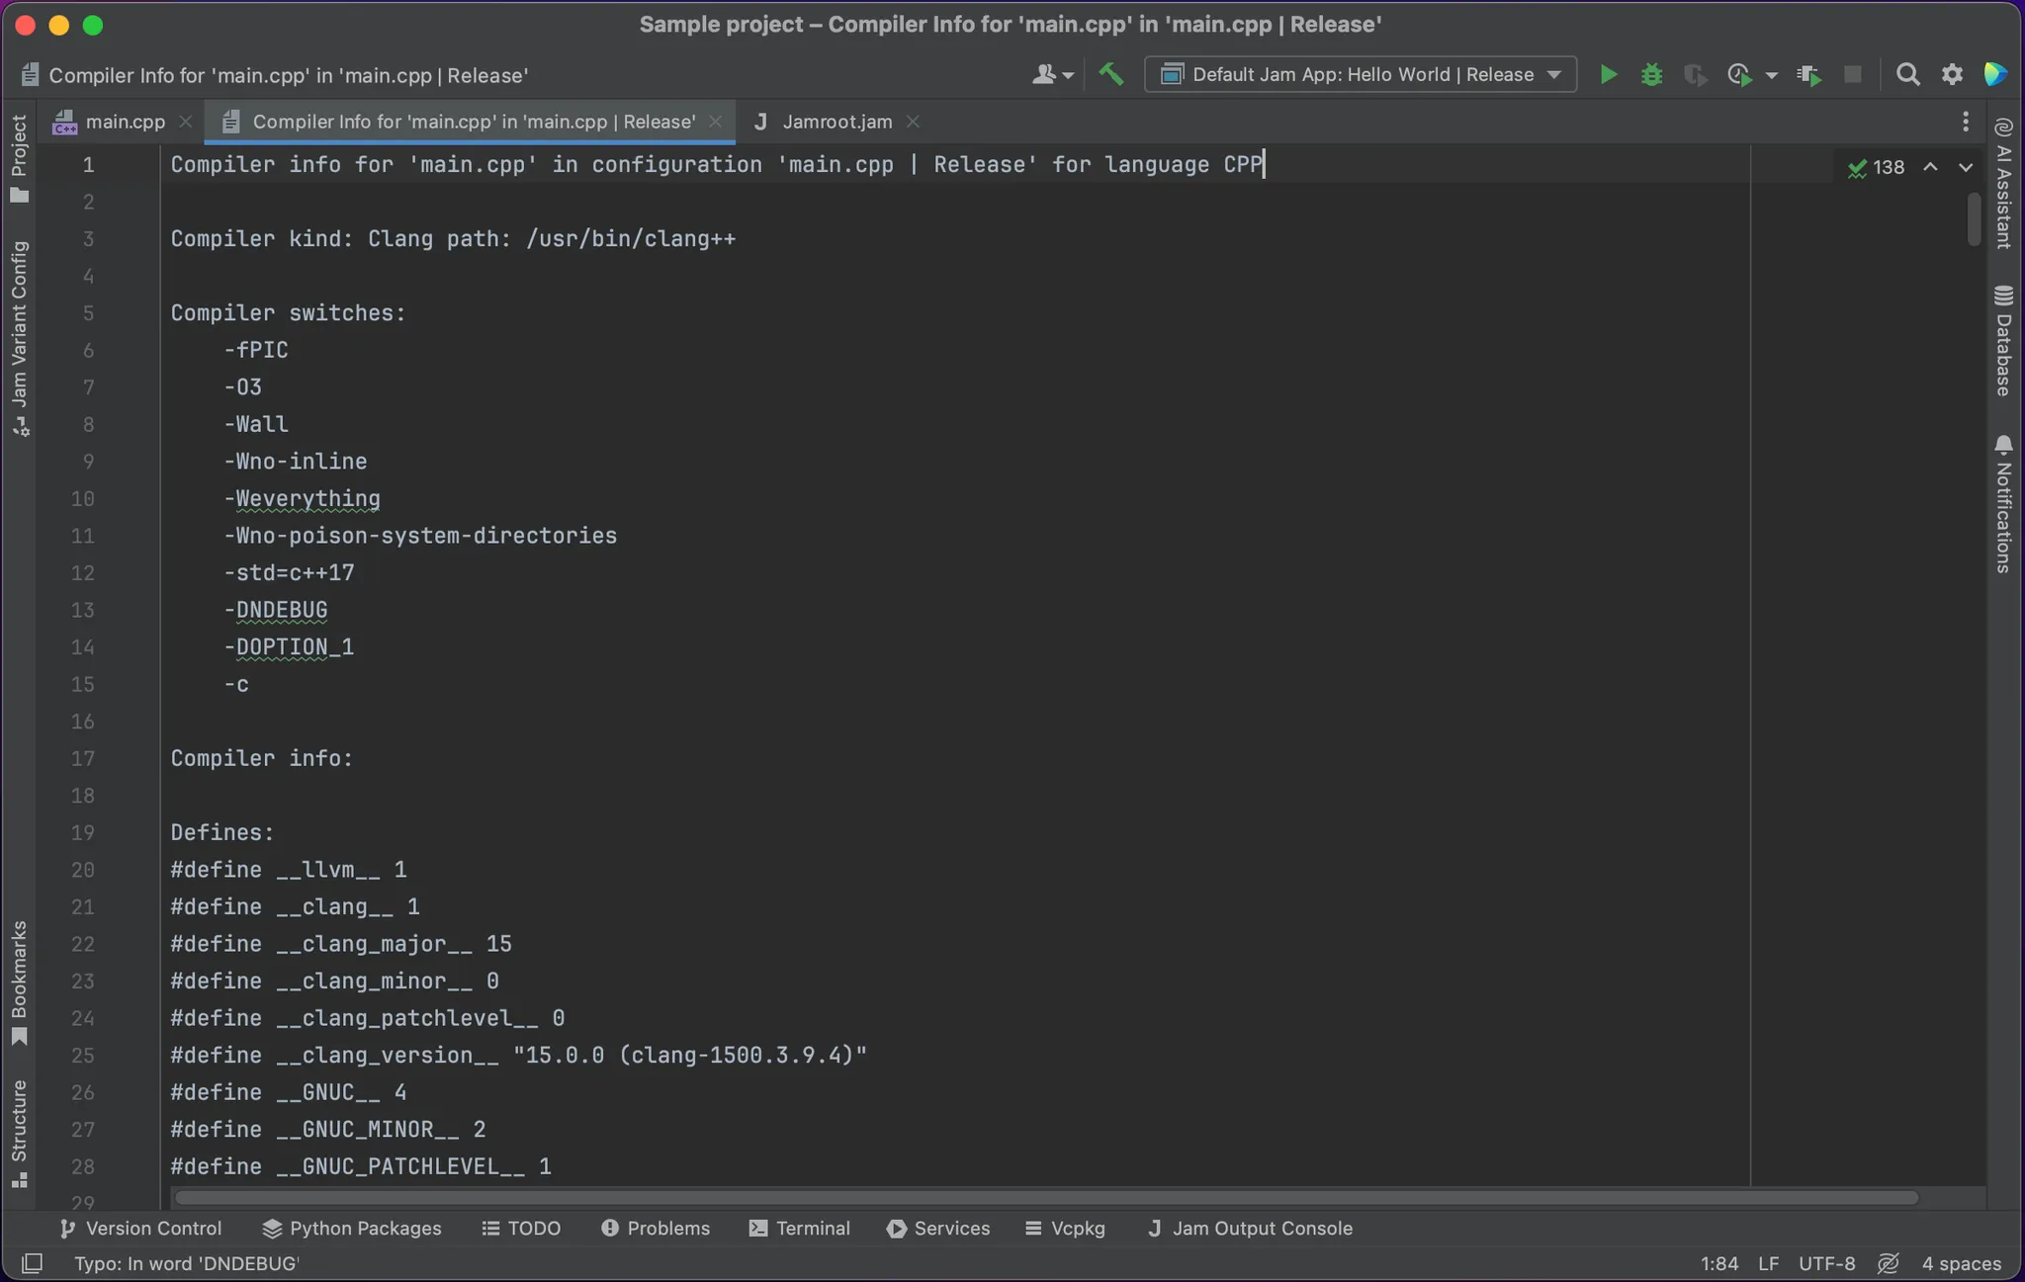Click the crossed-out eye status bar icon

pyautogui.click(x=1888, y=1263)
